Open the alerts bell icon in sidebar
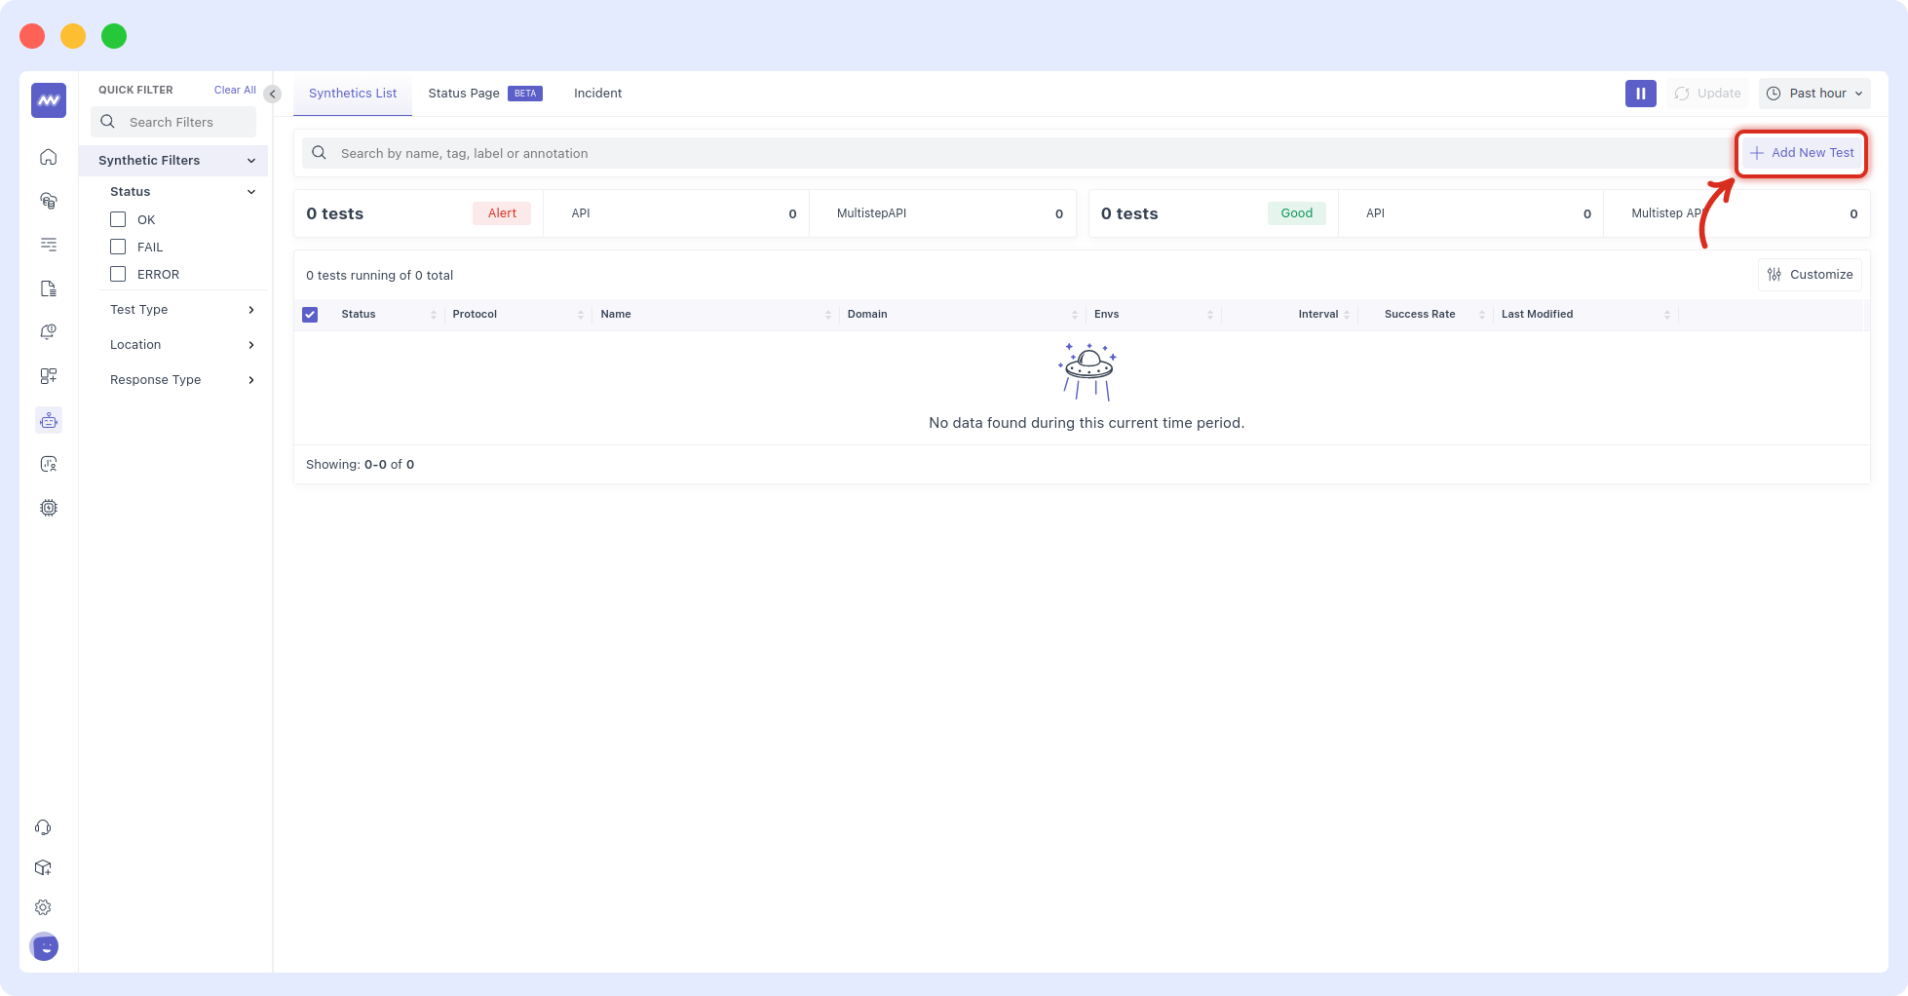The width and height of the screenshot is (1908, 996). 48,332
